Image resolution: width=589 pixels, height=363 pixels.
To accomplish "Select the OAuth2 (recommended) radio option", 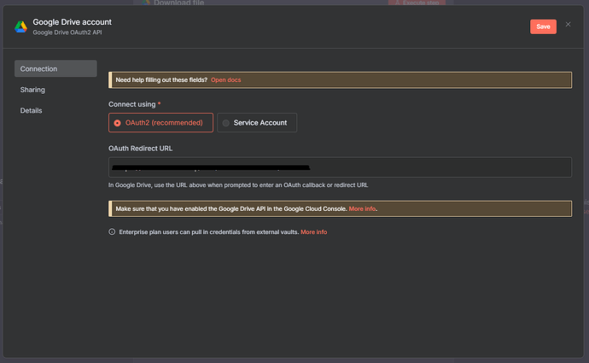I will pos(117,123).
